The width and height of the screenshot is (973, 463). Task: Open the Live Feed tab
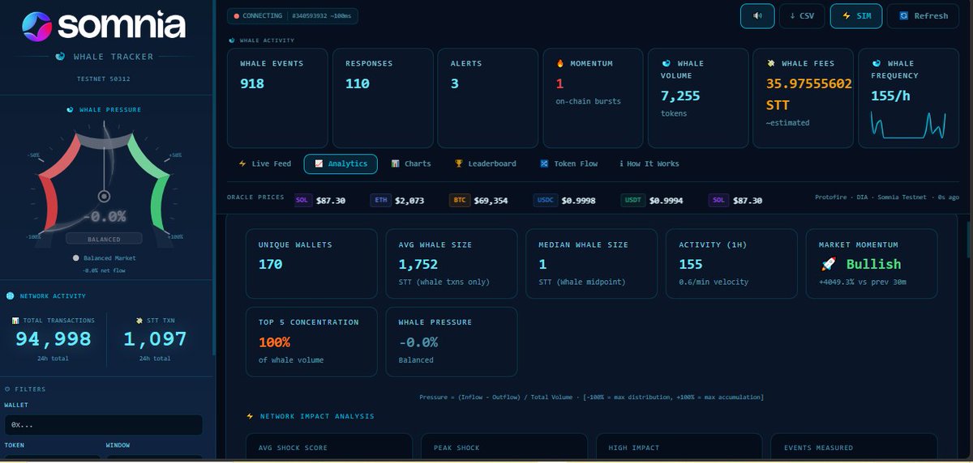(264, 164)
